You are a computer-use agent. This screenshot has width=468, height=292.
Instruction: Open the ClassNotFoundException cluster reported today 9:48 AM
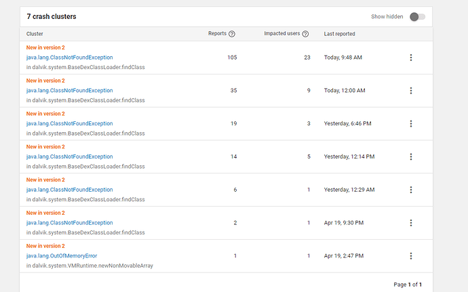coord(70,58)
